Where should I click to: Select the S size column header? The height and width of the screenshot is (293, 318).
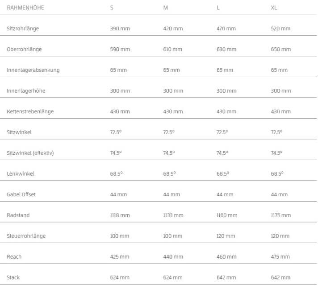click(x=112, y=8)
